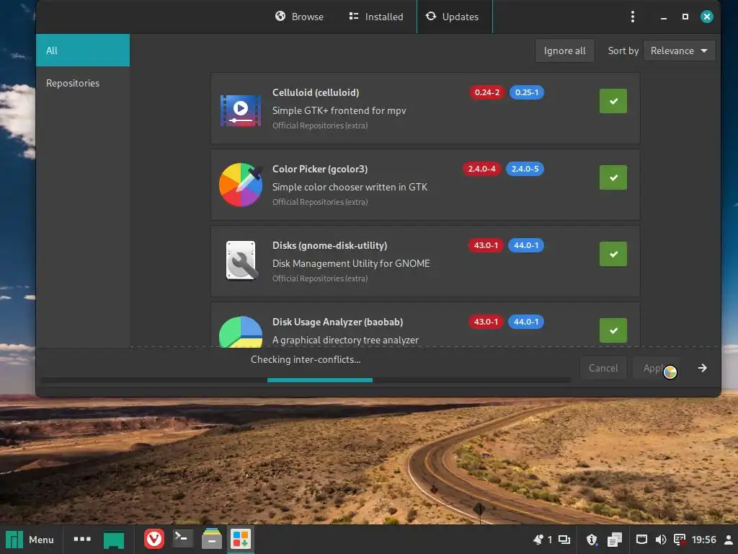
Task: Click the Disk Usage Analyzer baobab icon
Action: point(241,332)
